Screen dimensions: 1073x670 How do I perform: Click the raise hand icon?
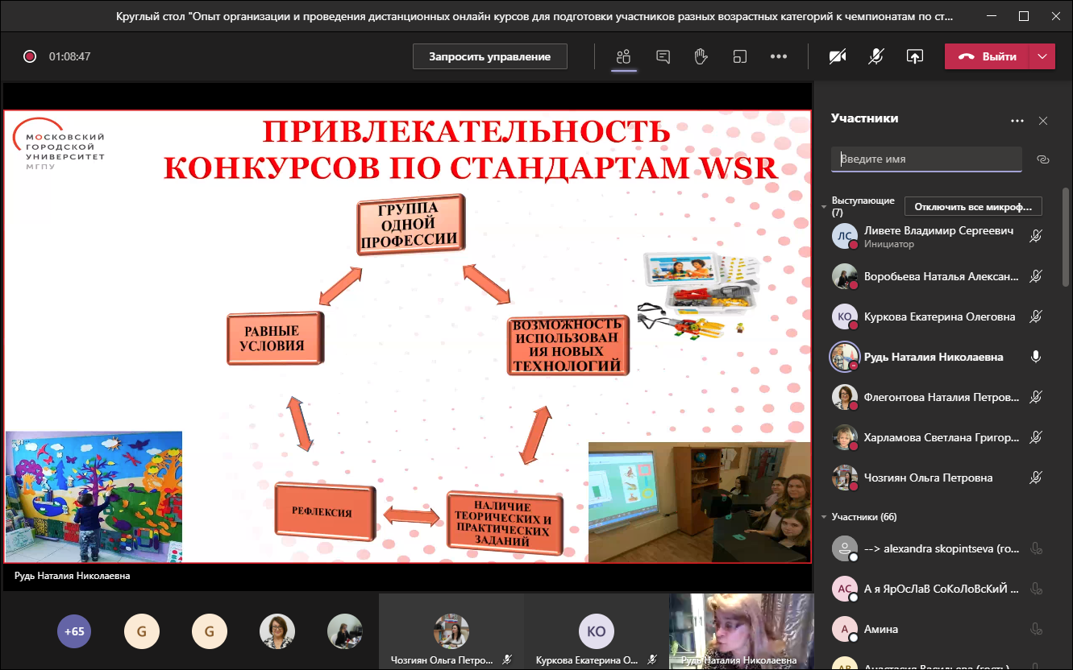[701, 56]
